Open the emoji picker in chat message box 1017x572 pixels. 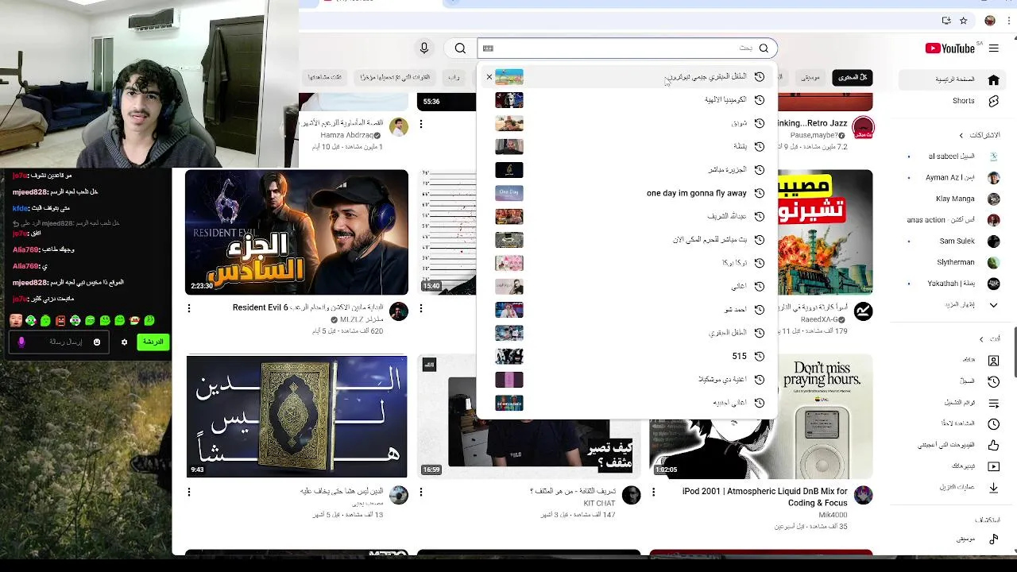[x=97, y=342]
